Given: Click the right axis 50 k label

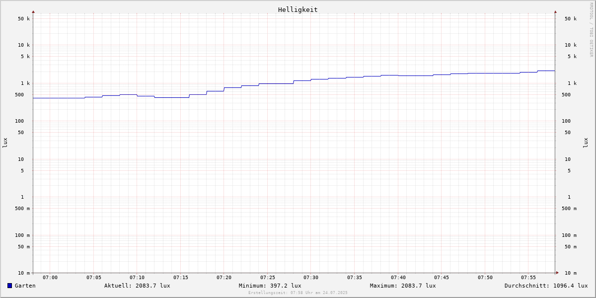Looking at the screenshot, I should pyautogui.click(x=571, y=19).
